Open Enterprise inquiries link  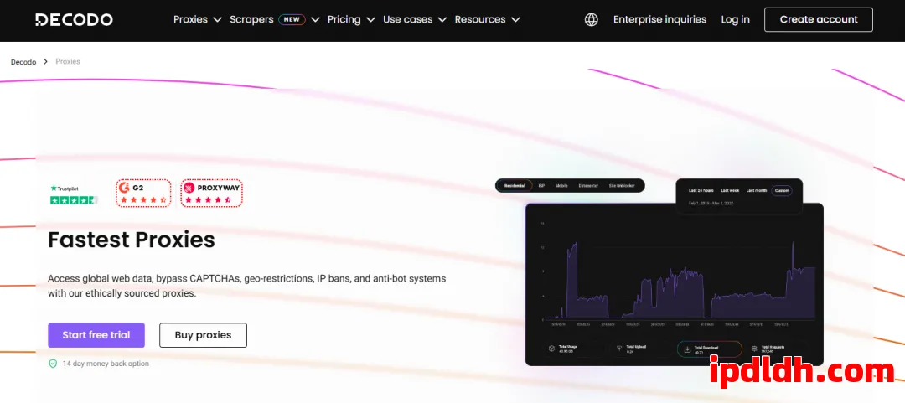click(x=659, y=19)
